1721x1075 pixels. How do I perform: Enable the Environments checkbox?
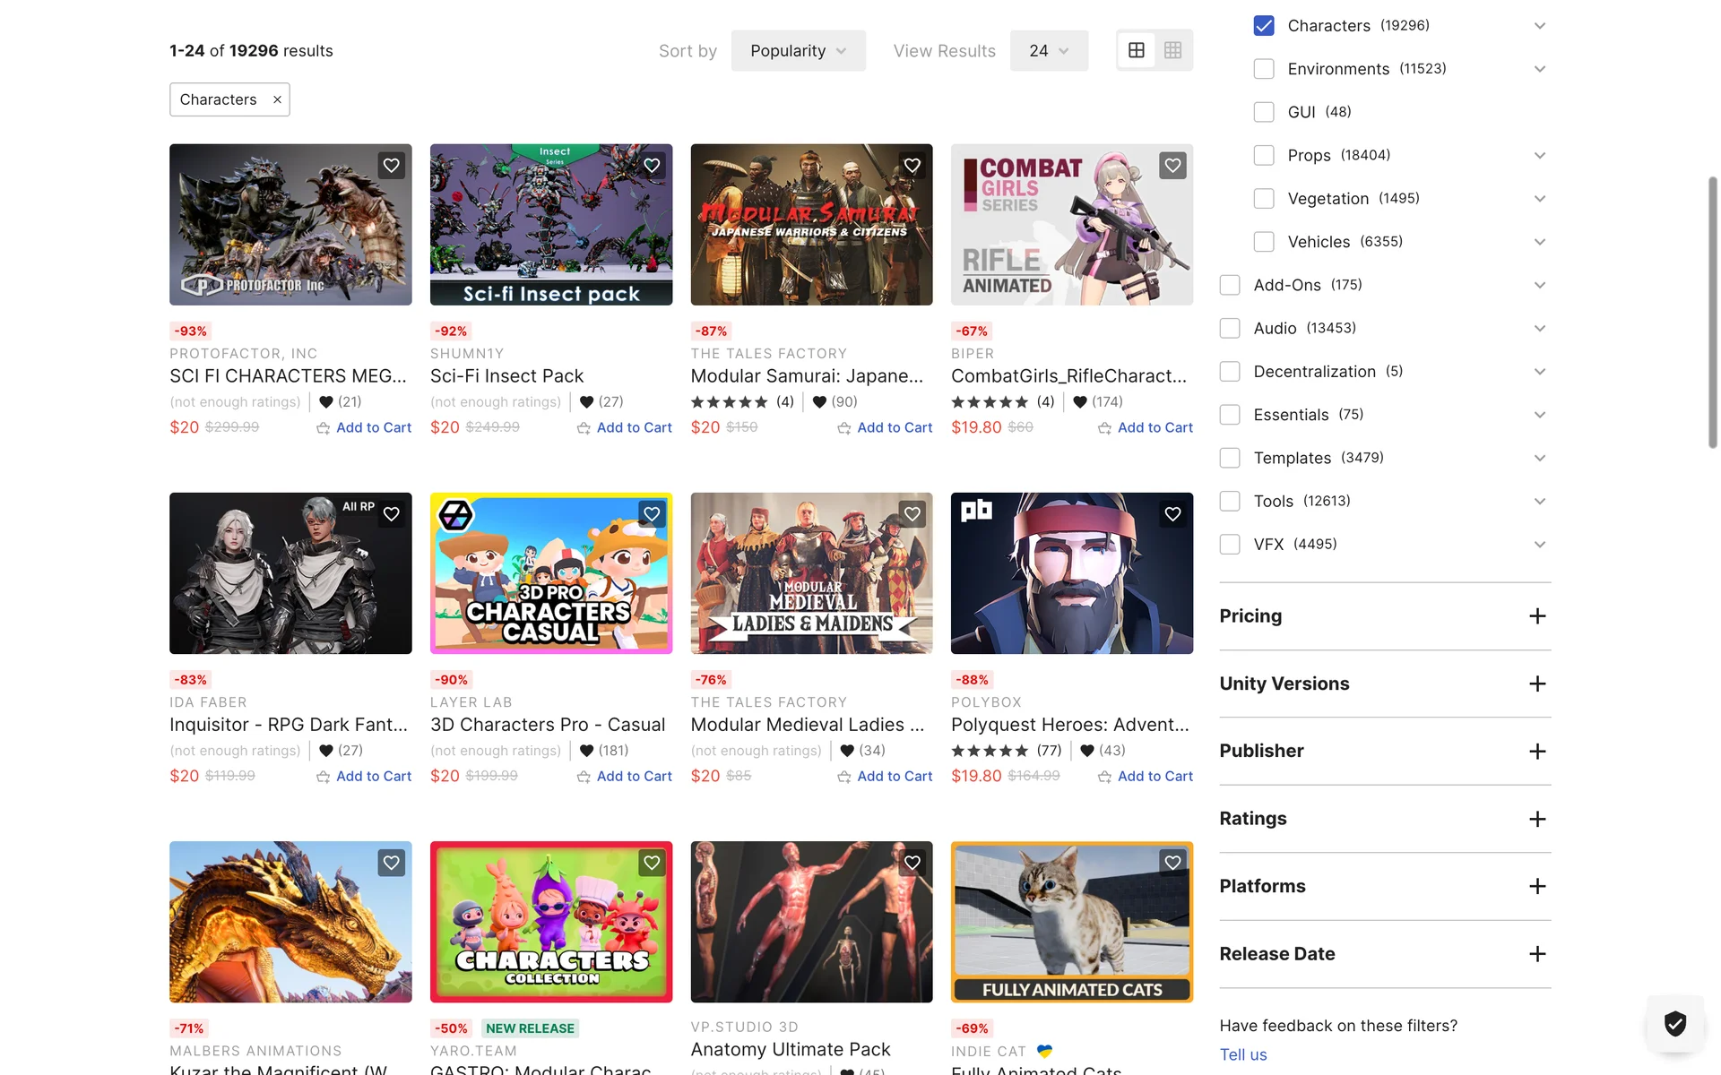point(1264,69)
